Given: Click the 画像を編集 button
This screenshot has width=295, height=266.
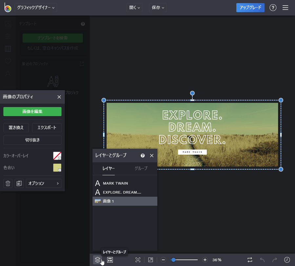Looking at the screenshot, I should [32, 111].
